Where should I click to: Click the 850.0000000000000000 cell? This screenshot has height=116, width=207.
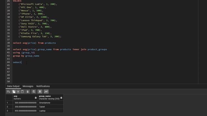(x=25, y=111)
